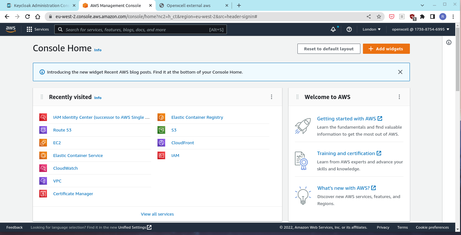Open the info panel icon at right edge
This screenshot has height=235, width=461.
(x=449, y=42)
